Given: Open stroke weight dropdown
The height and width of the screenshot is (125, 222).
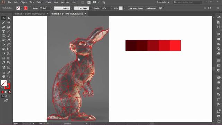Looking at the screenshot, I should coord(52,8).
